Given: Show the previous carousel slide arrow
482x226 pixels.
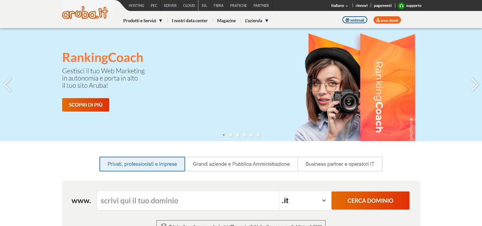Looking at the screenshot, I should (x=8, y=85).
